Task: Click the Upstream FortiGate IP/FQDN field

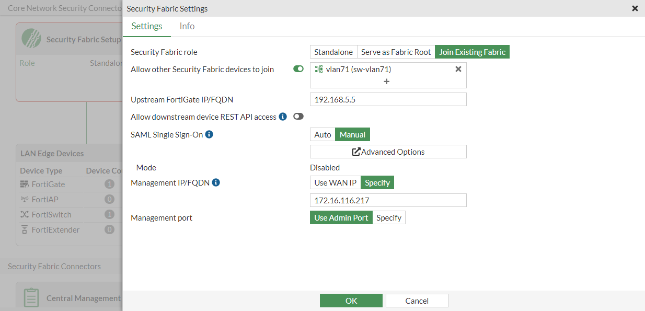Action: coord(388,99)
